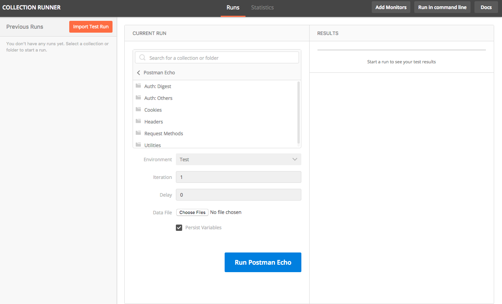
Task: Uncheck the Persist Variables checkbox
Action: 179,228
